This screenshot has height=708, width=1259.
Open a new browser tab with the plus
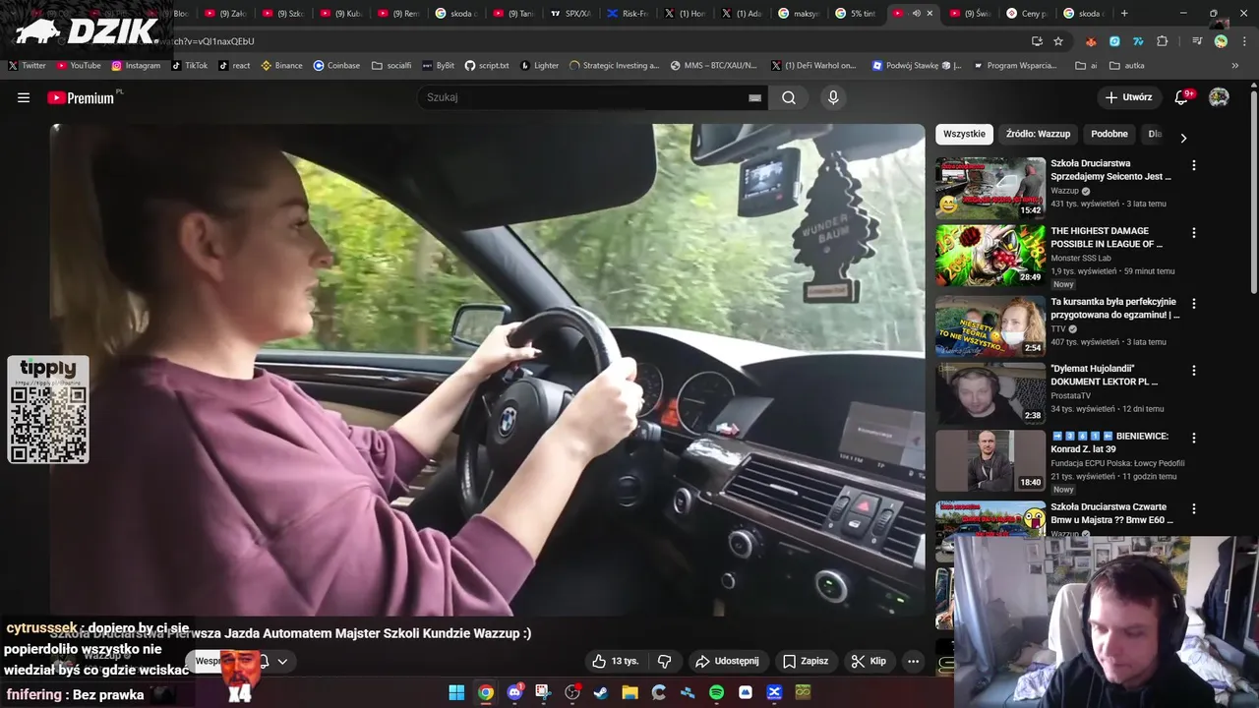point(1124,13)
